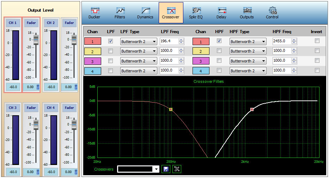Click the CH 2 fader slider handle
The width and height of the screenshot is (329, 178).
pyautogui.click(x=74, y=40)
